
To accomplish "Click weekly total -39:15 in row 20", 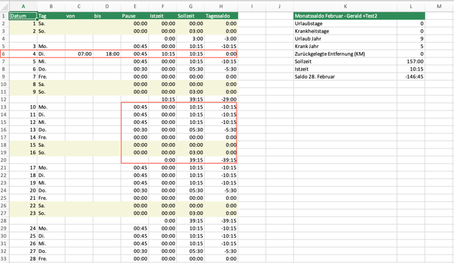I will pyautogui.click(x=221, y=160).
